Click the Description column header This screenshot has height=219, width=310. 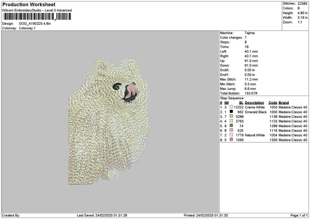click(x=254, y=102)
